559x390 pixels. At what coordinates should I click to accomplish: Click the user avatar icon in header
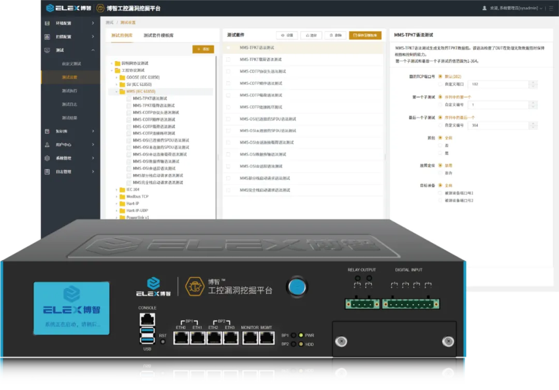(x=484, y=8)
